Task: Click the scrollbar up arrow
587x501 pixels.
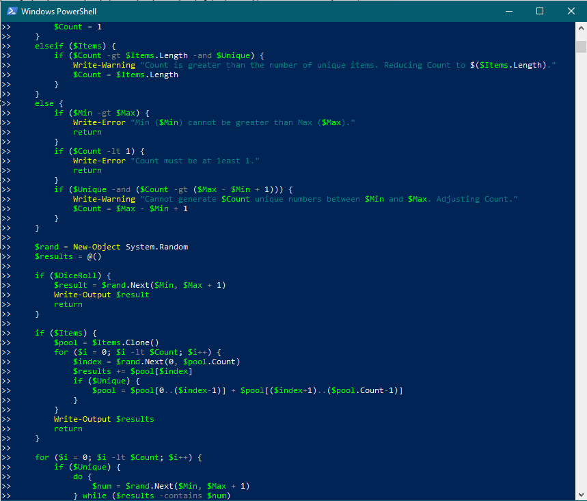Action: click(x=581, y=29)
